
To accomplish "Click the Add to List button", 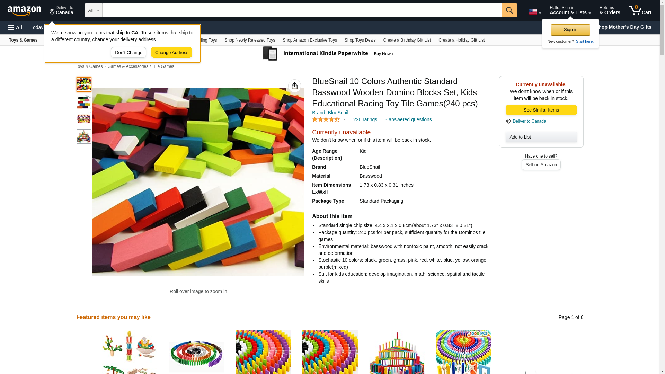I will pos(541,137).
